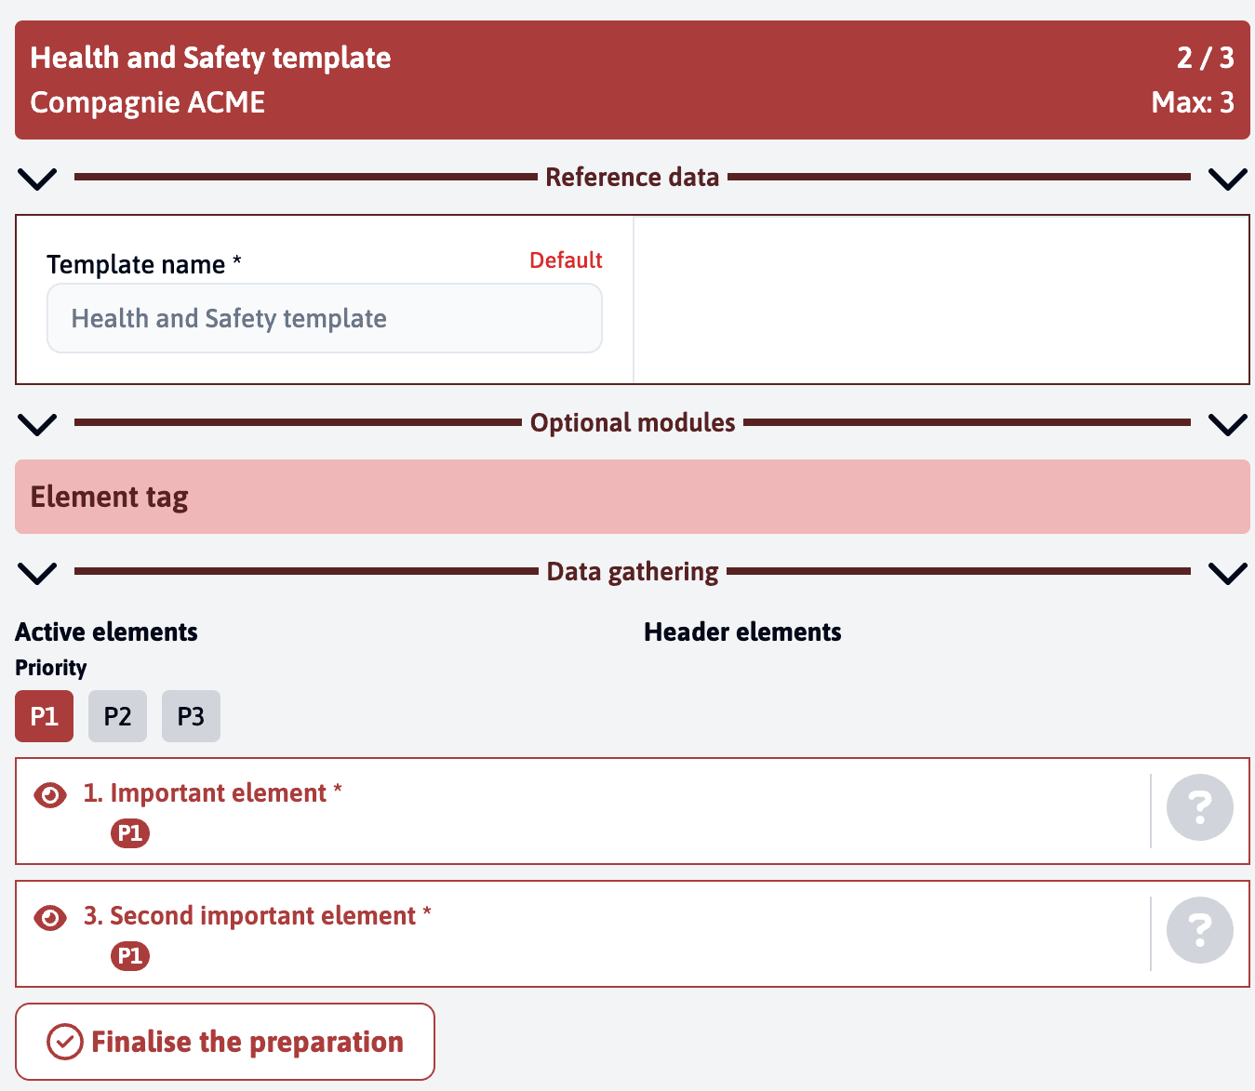Click the left chevron beside Reference data
1255x1091 pixels.
click(37, 179)
